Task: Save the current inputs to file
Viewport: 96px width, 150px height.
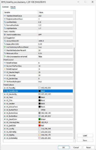Action: [85, 140]
